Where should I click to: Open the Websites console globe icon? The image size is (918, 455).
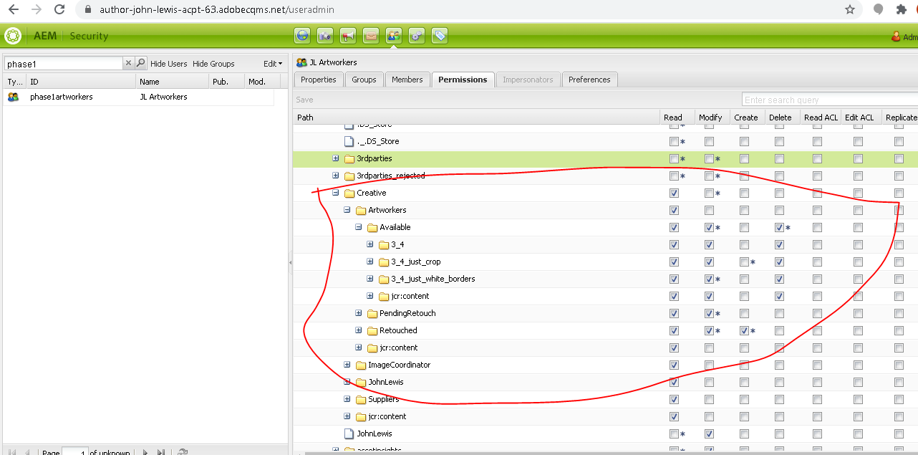pyautogui.click(x=301, y=35)
